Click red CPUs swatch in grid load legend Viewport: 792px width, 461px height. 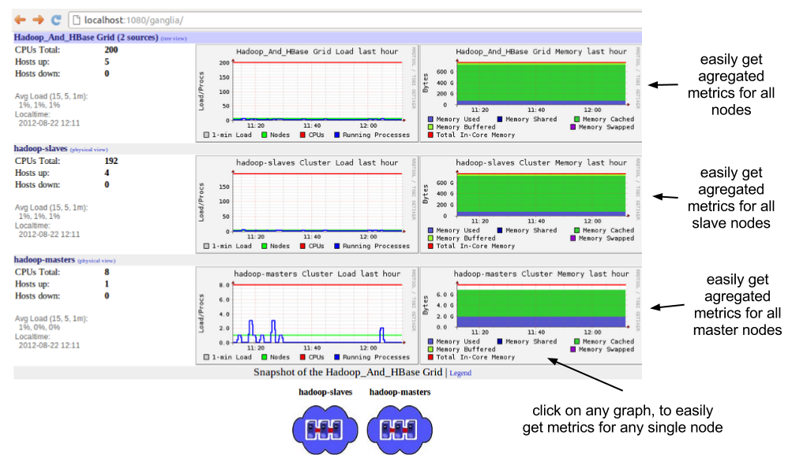click(302, 135)
